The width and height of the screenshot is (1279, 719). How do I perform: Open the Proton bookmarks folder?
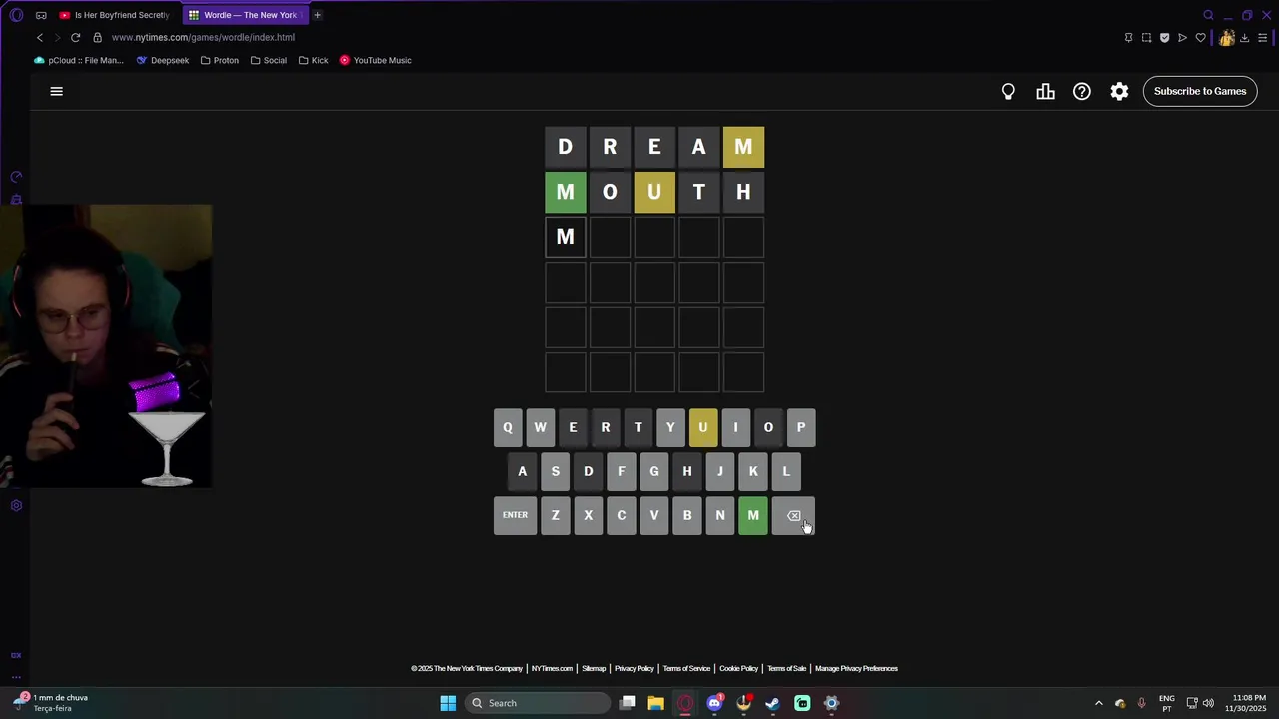point(220,60)
